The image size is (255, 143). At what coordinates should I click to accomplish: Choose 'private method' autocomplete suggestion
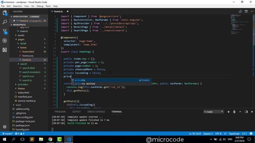pos(111,84)
